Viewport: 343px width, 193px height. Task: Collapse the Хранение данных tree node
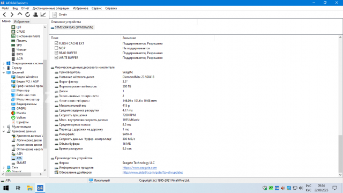(x=4, y=131)
